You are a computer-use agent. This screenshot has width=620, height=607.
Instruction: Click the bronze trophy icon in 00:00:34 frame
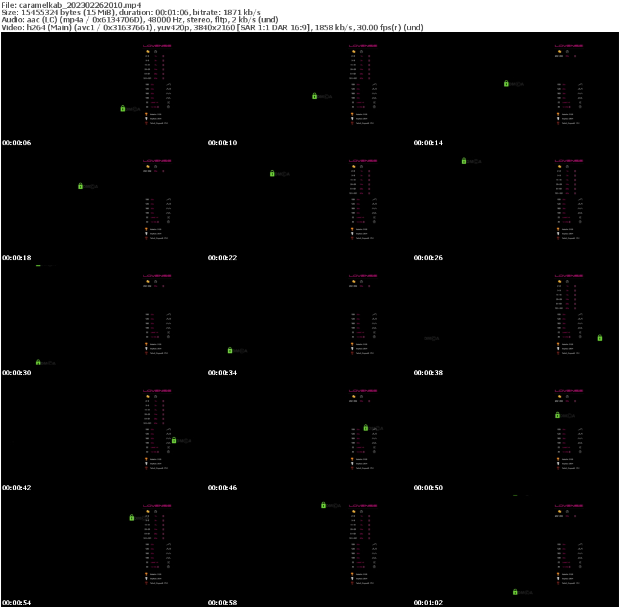352,353
